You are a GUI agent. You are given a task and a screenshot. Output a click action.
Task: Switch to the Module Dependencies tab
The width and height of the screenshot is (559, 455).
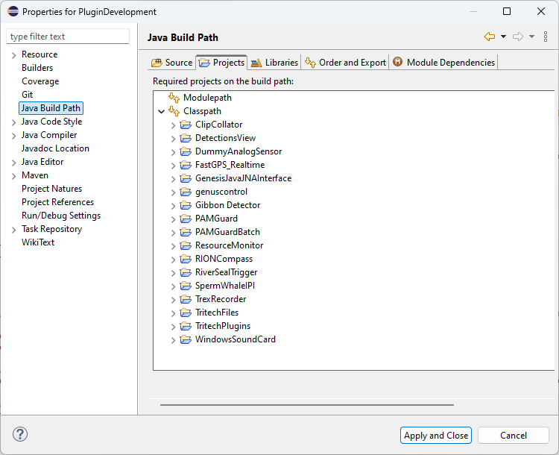(x=443, y=63)
